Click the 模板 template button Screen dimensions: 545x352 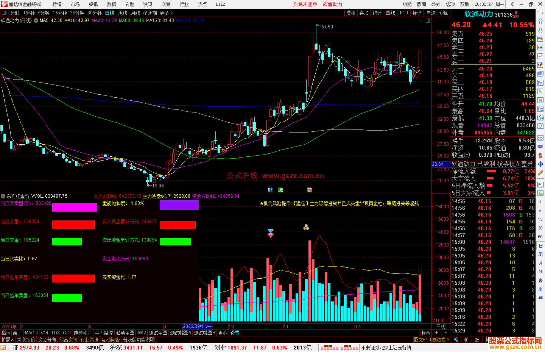pos(426,333)
